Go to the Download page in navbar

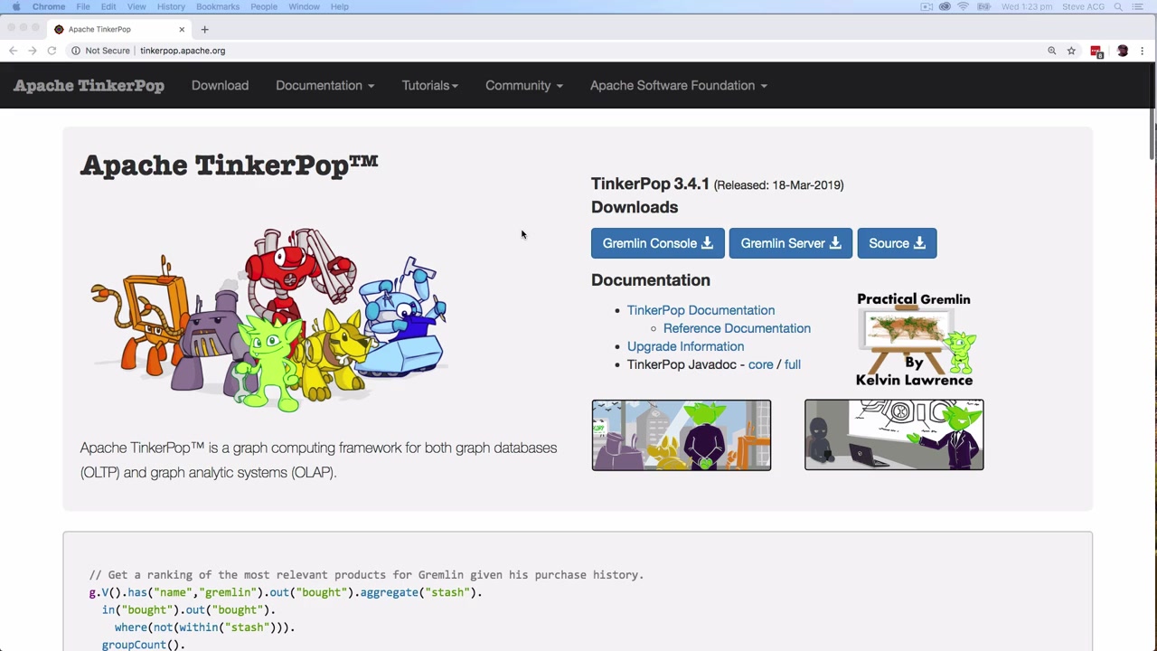point(220,85)
